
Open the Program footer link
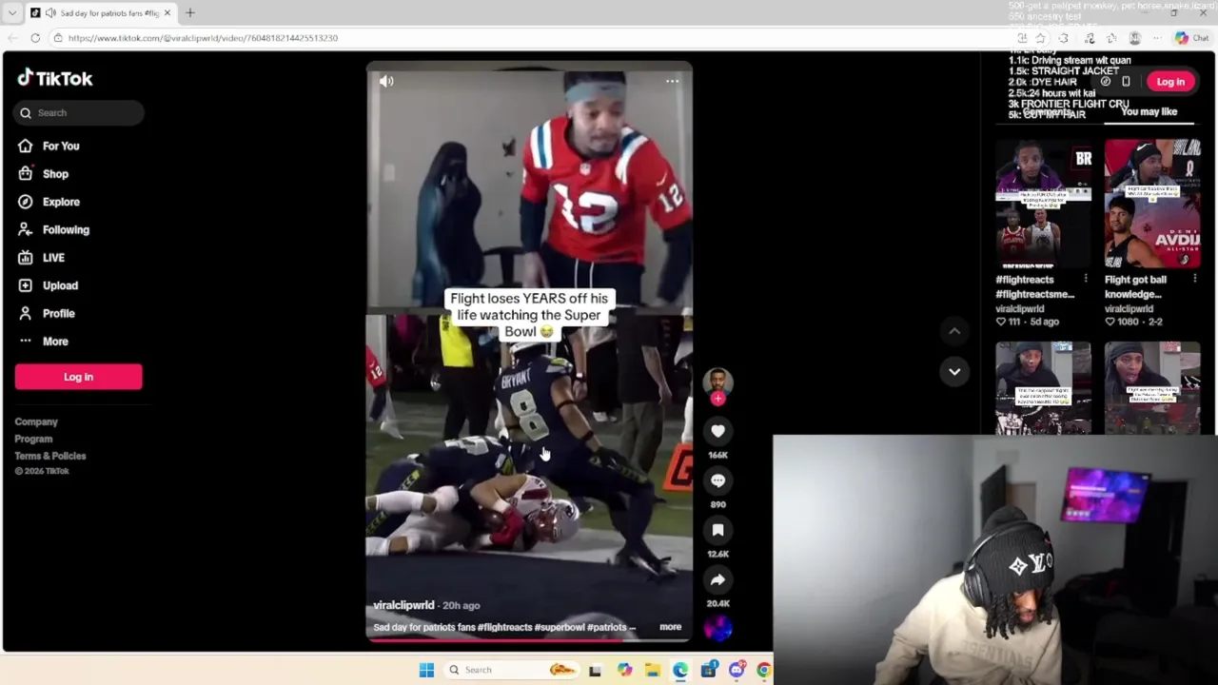click(33, 439)
